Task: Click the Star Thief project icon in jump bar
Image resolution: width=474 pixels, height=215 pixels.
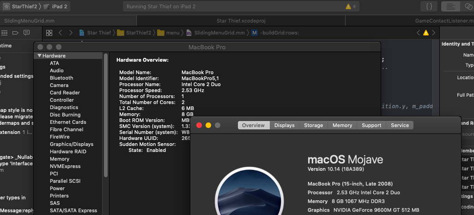Action: tap(82, 33)
